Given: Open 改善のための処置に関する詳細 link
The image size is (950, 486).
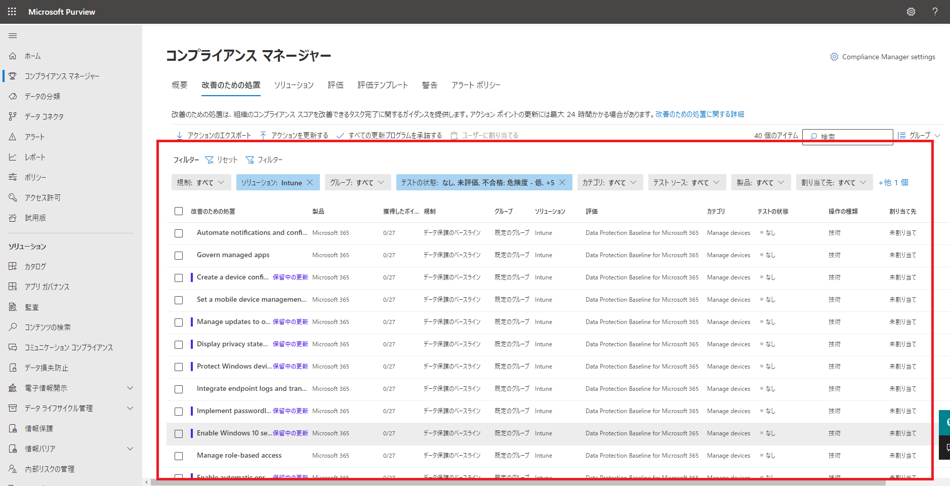Looking at the screenshot, I should tap(699, 114).
